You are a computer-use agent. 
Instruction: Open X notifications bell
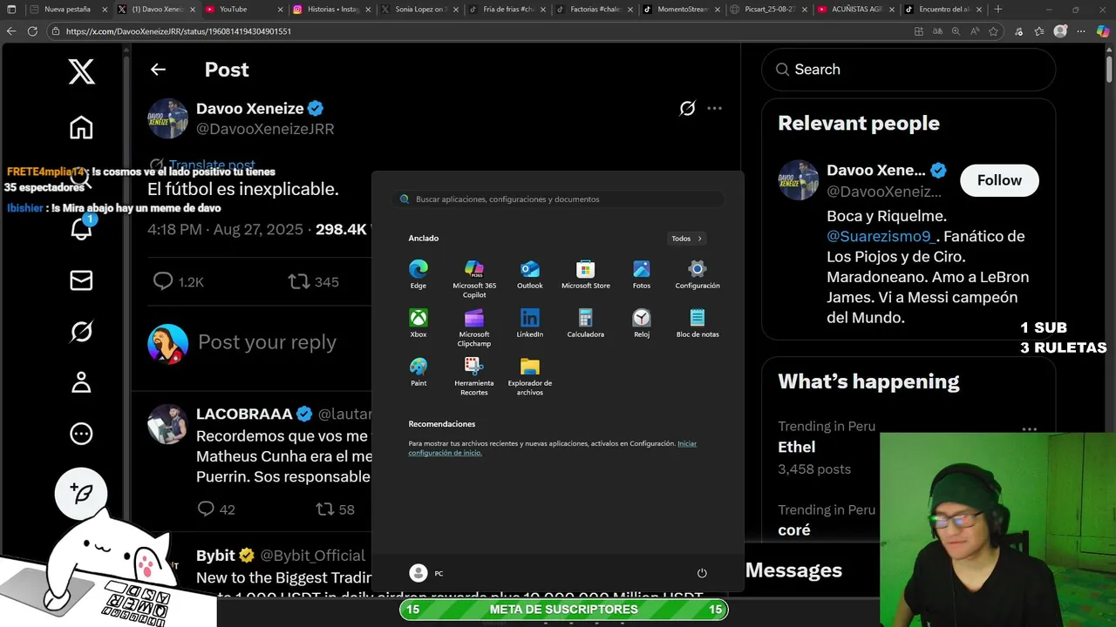[81, 229]
